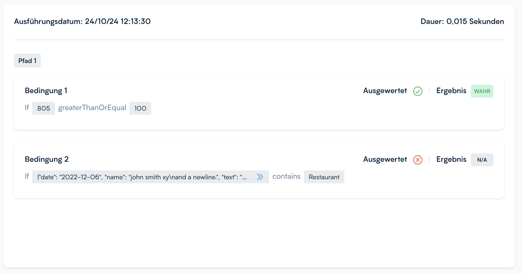Click the 805 value chip
Viewport: 523px width, 274px height.
(x=44, y=108)
